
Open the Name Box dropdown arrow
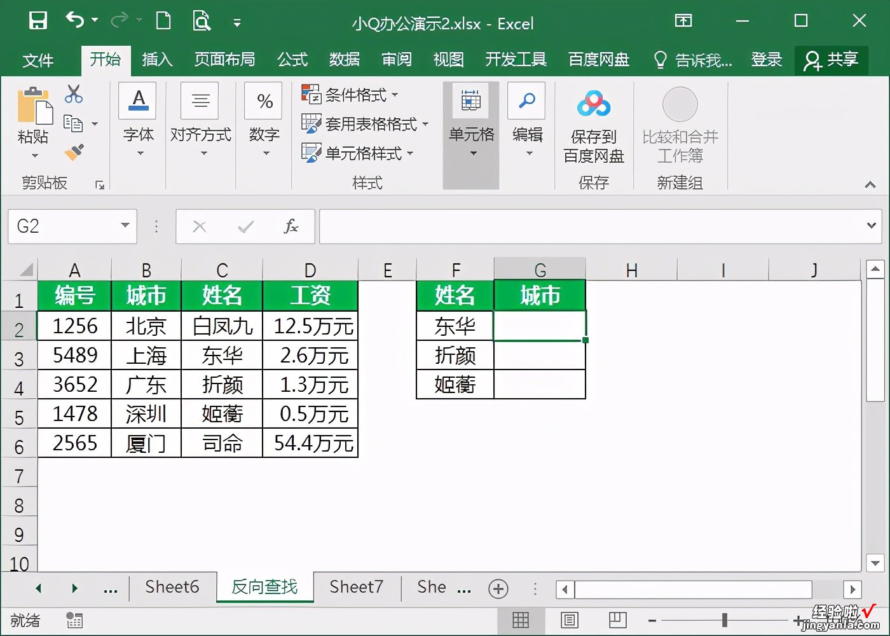click(x=125, y=225)
